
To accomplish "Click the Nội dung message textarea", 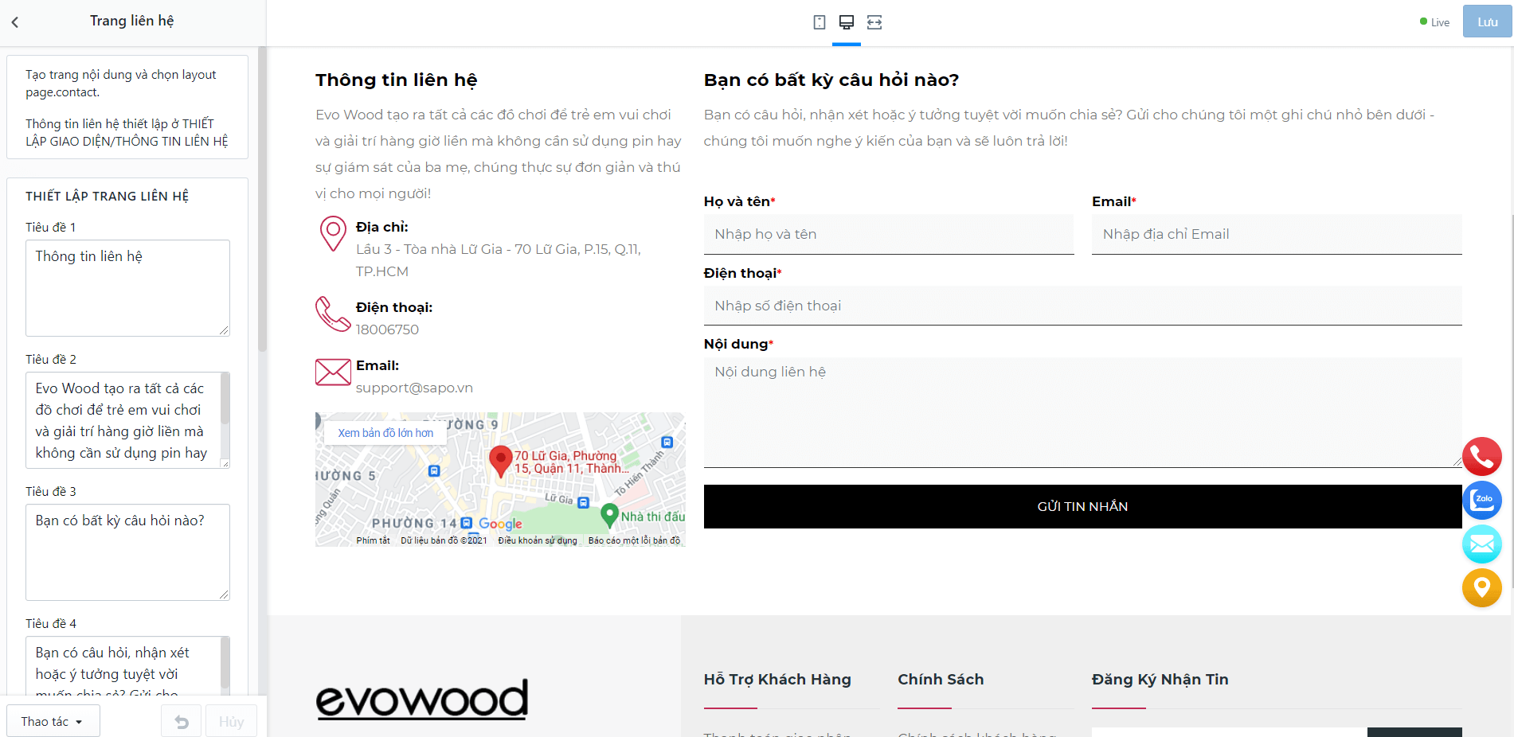I will [x=1082, y=412].
